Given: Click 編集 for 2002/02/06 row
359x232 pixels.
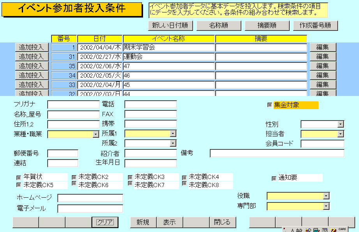Looking at the screenshot, I should (323, 66).
